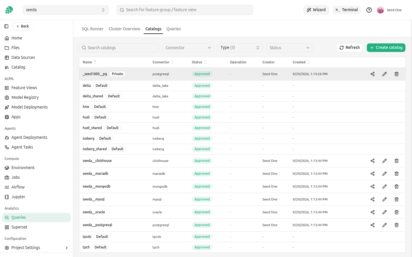Open the help question mark icon
This screenshot has height=257, width=412.
click(369, 10)
